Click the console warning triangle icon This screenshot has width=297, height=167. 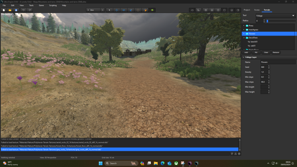pyautogui.click(x=236, y=154)
